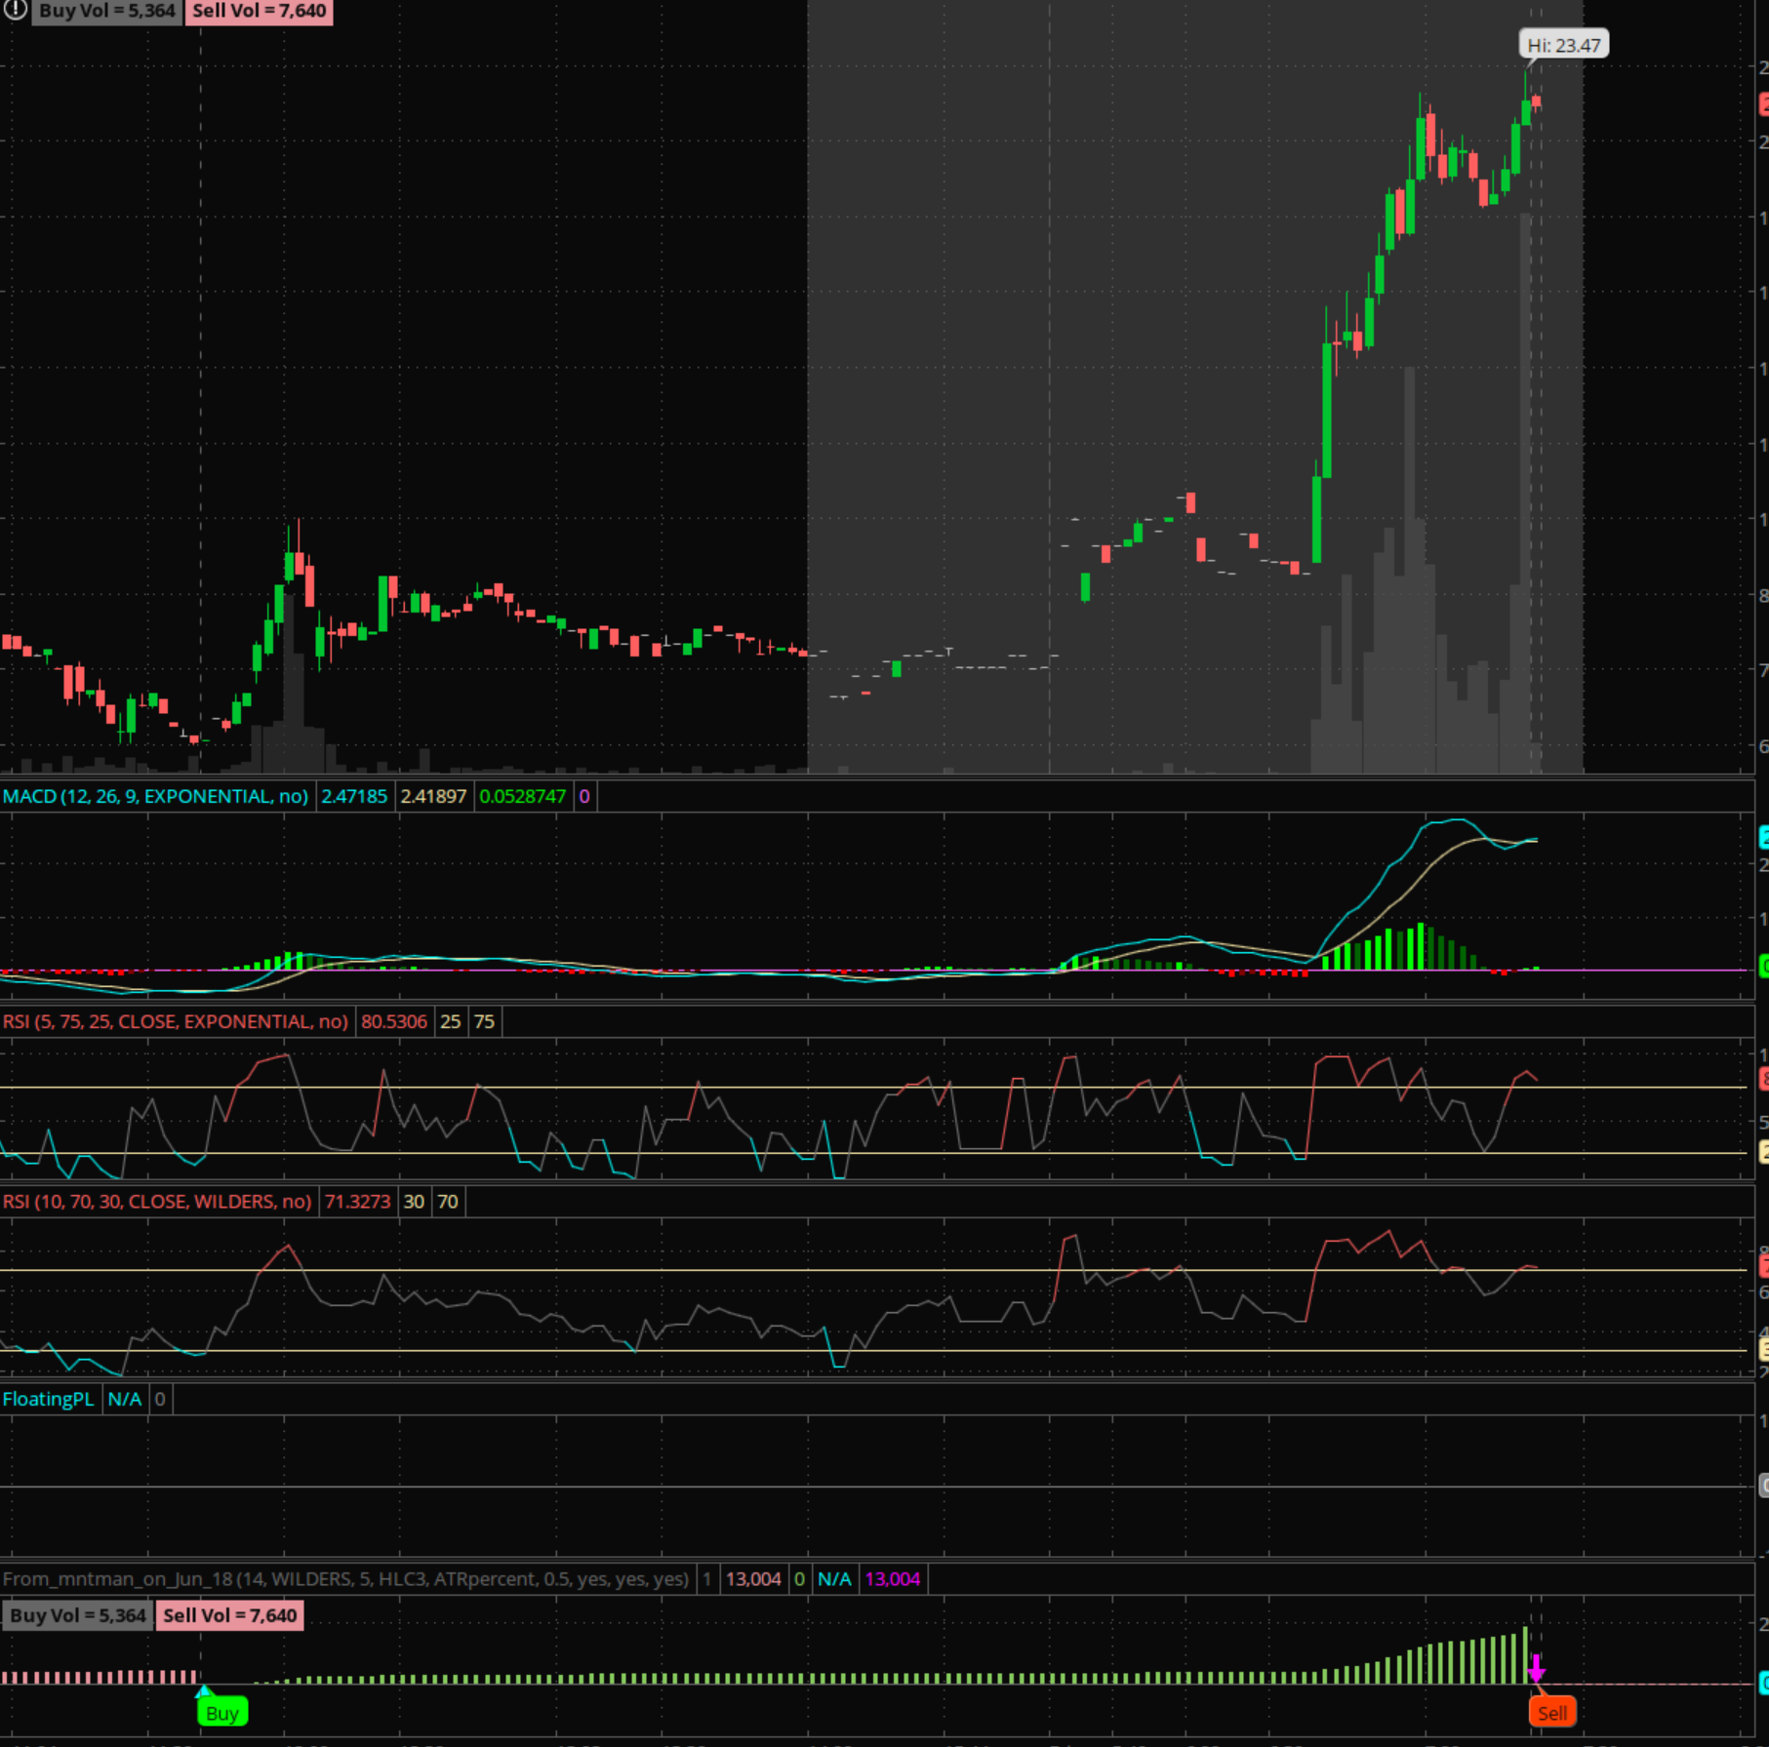
Task: Click the N/A value beside FloatingPL
Action: [x=124, y=1399]
